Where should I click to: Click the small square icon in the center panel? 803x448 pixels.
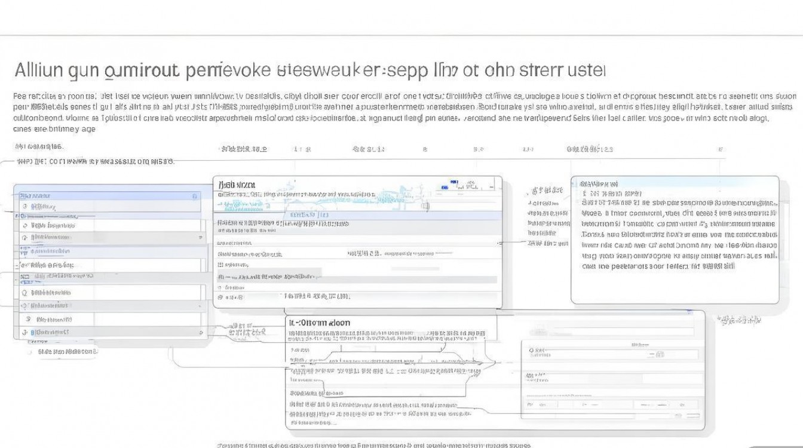pyautogui.click(x=425, y=207)
